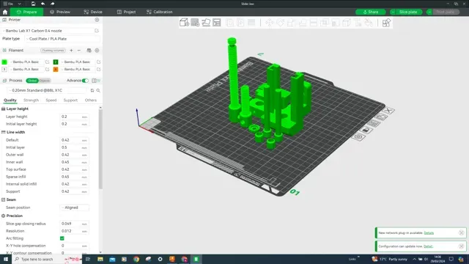Open the Strength settings tab
The width and height of the screenshot is (469, 264).
[x=31, y=100]
